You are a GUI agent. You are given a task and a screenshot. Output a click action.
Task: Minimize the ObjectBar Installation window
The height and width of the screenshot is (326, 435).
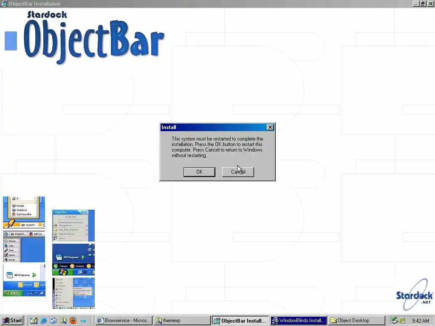point(416,3)
